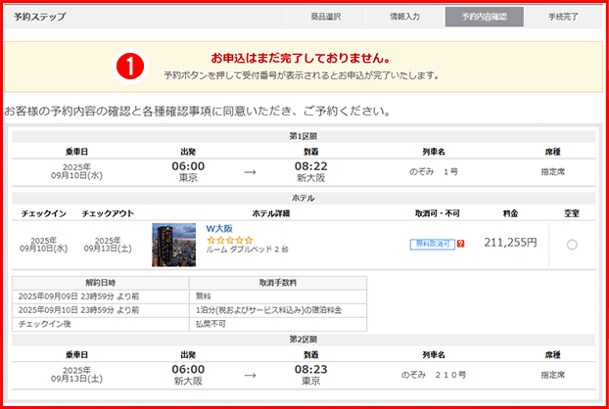The image size is (609, 409).
Task: Click the チェックイン後 row cell
Action: tap(101, 324)
